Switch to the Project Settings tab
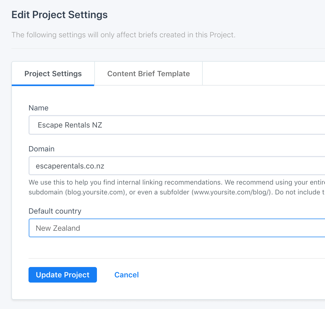The width and height of the screenshot is (325, 309). tap(53, 74)
